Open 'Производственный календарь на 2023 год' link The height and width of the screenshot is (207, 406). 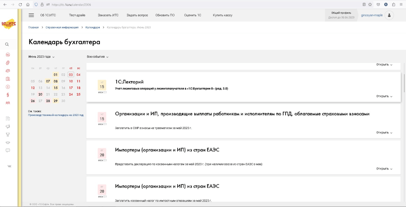click(56, 115)
